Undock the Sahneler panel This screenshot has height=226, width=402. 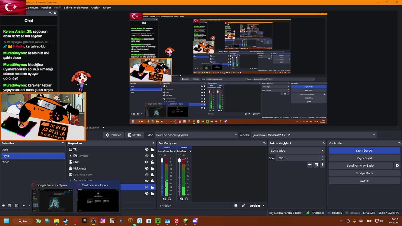coord(63,143)
